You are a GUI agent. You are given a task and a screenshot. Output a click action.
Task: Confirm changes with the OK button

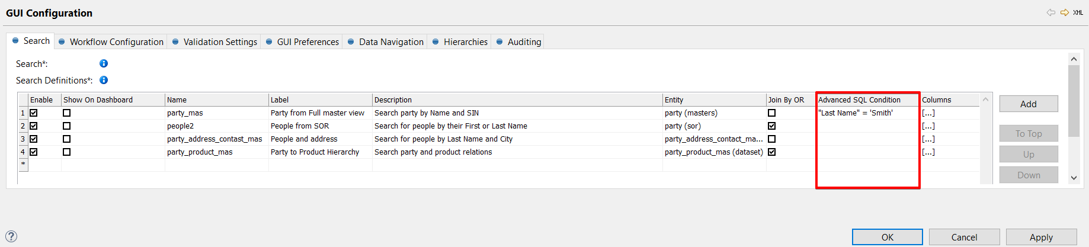(x=887, y=237)
